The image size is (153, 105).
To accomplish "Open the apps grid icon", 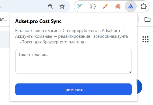I will [145, 39].
